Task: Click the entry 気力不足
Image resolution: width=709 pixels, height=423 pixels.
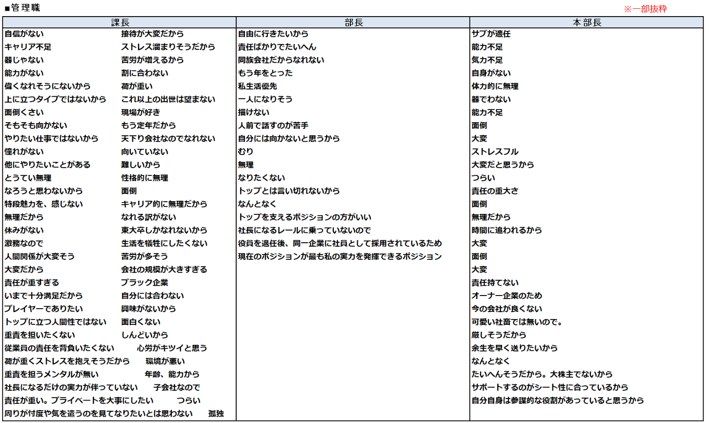Action: click(487, 60)
